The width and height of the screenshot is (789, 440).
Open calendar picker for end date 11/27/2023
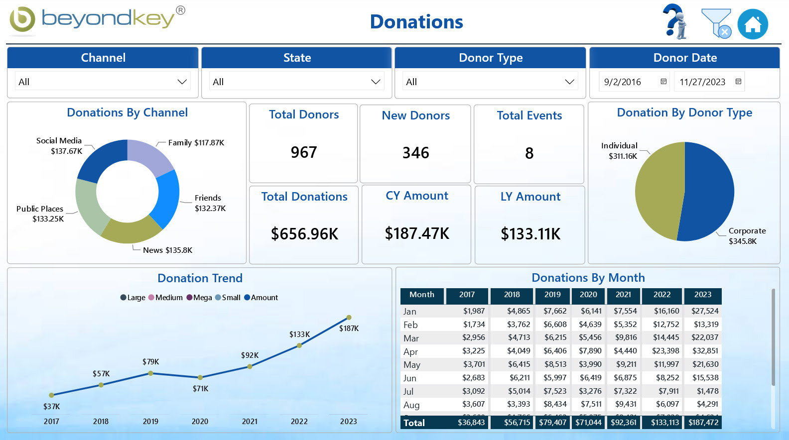click(x=738, y=82)
